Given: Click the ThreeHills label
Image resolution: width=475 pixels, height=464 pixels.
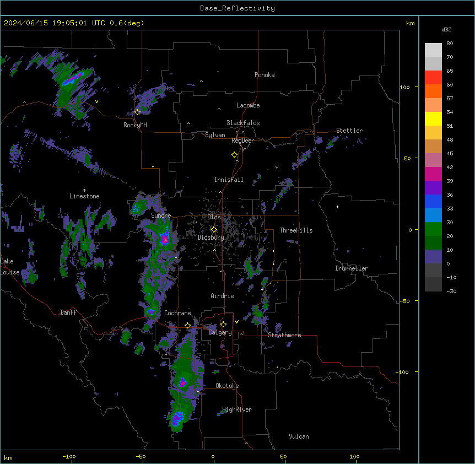Looking at the screenshot, I should pos(296,230).
